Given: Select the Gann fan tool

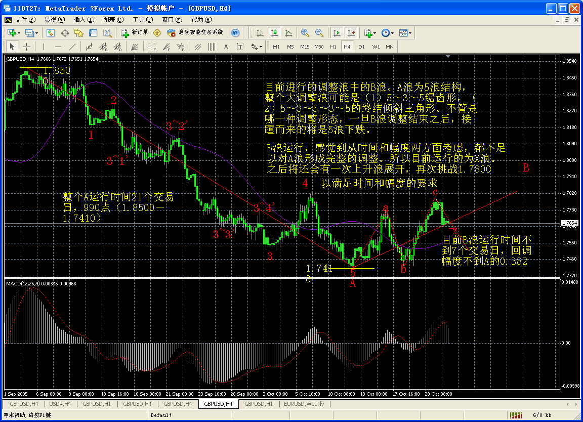Looking at the screenshot, I should click(x=135, y=47).
